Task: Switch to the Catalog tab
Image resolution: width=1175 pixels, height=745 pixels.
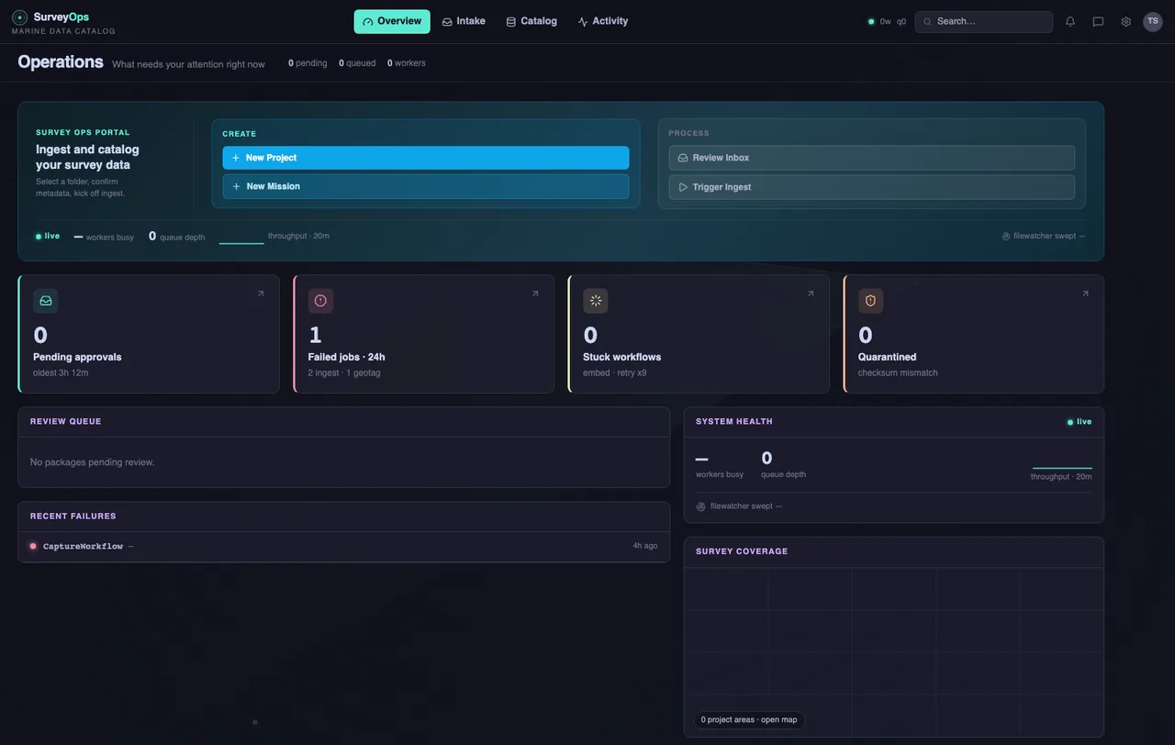Action: tap(532, 21)
